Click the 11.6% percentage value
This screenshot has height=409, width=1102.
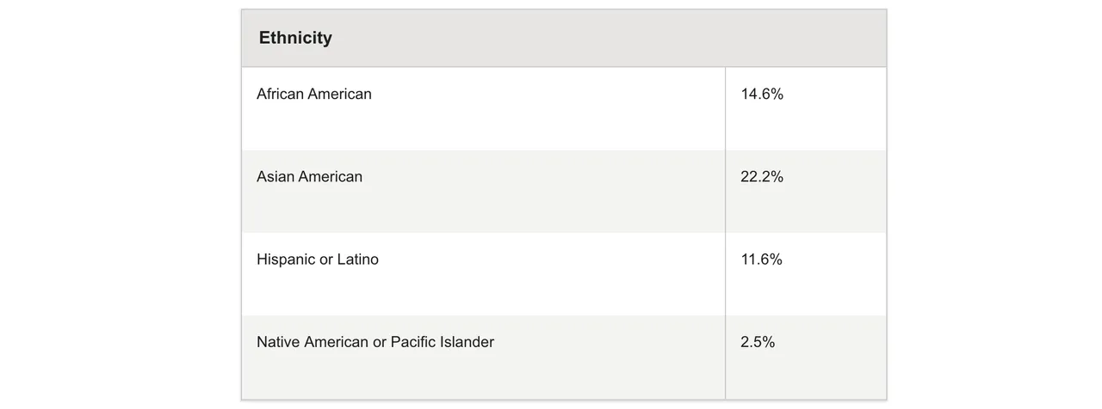tap(761, 259)
